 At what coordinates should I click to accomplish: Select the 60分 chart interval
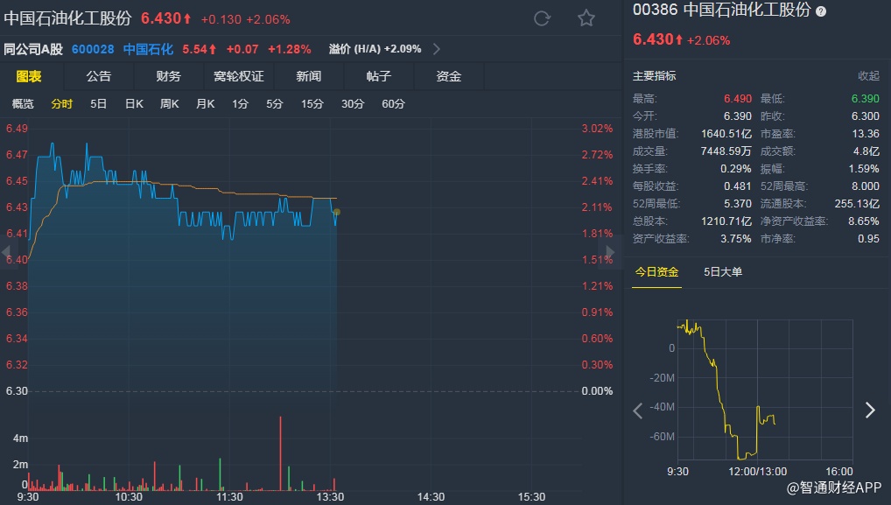[x=394, y=104]
